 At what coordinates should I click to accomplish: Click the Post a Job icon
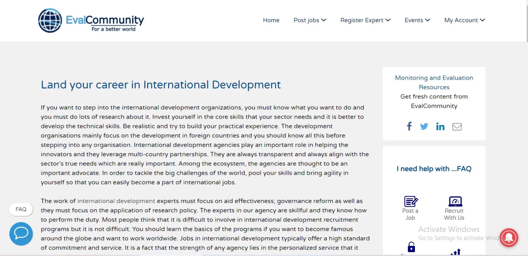pos(411,202)
